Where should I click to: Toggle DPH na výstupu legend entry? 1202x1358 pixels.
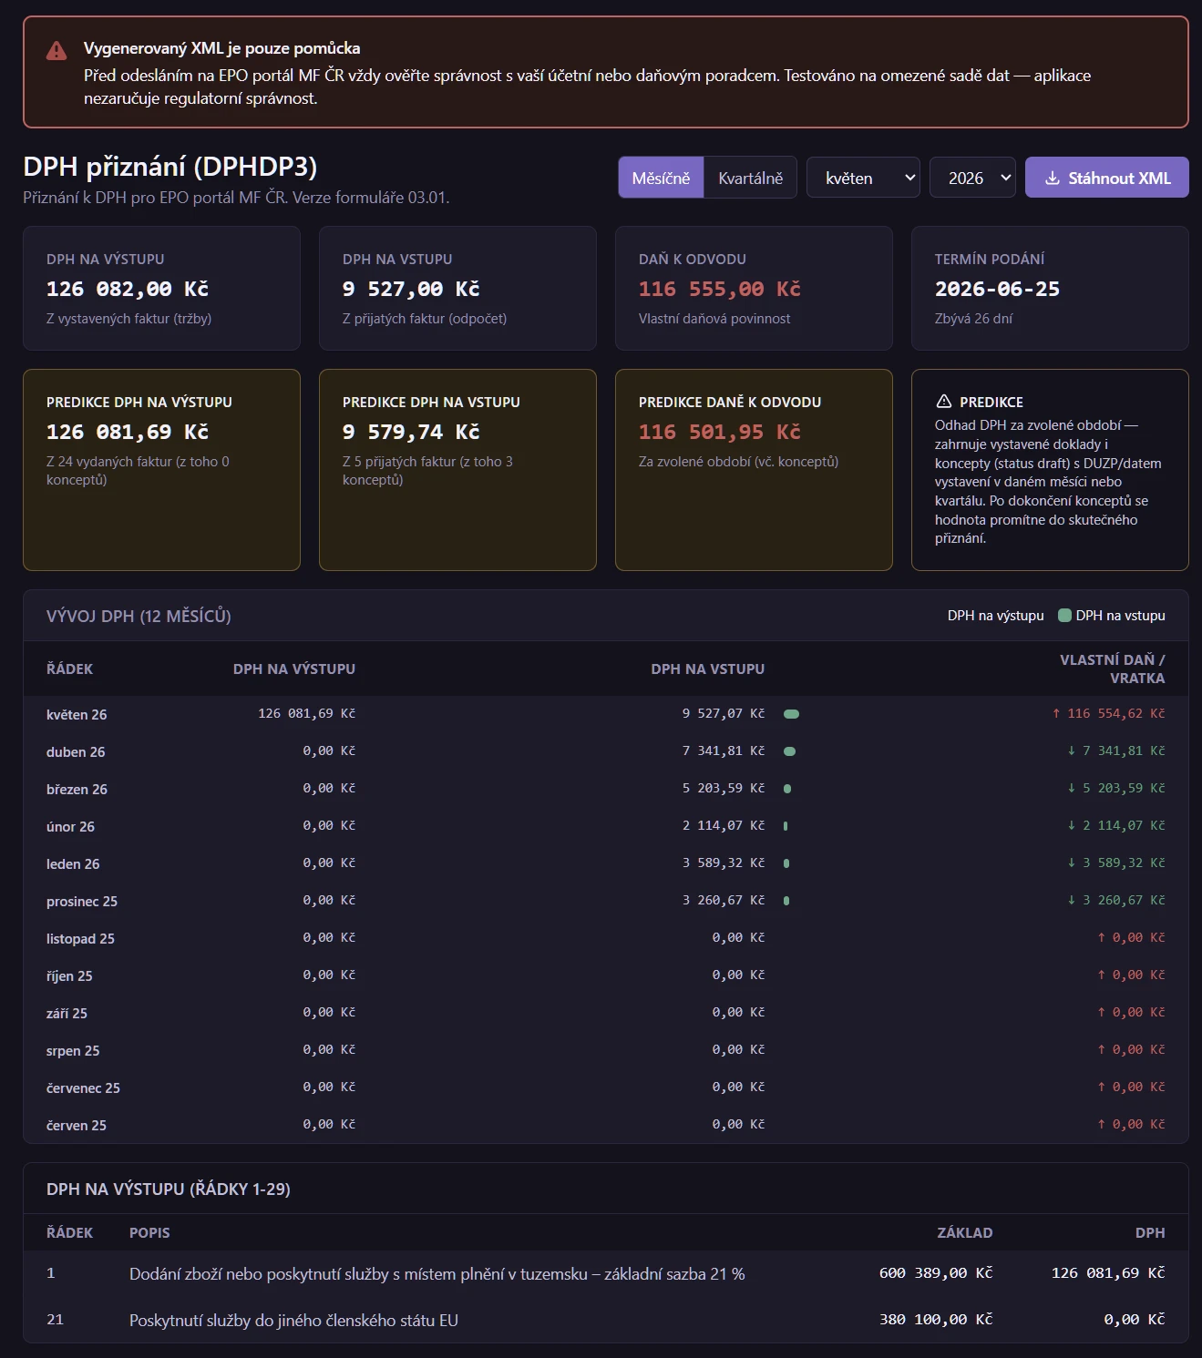coord(996,616)
